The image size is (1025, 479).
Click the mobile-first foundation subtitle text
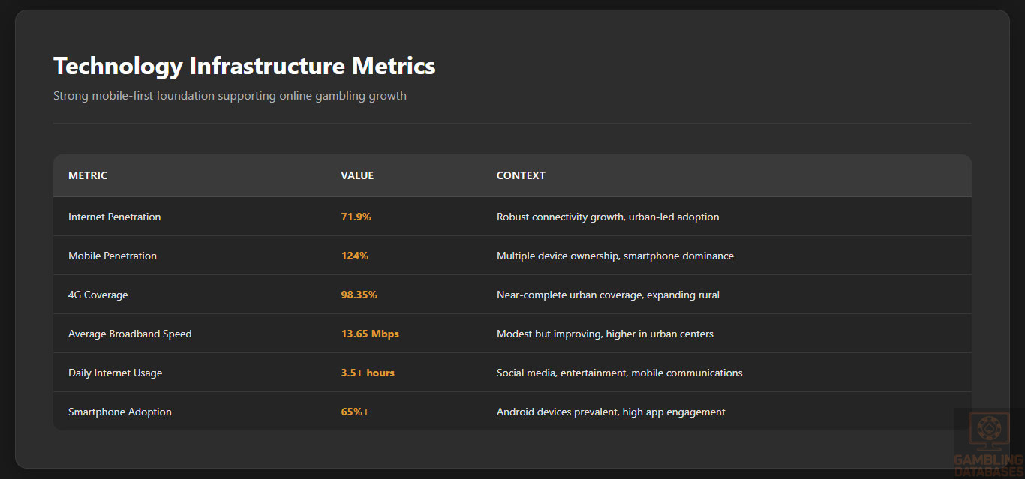(x=230, y=96)
